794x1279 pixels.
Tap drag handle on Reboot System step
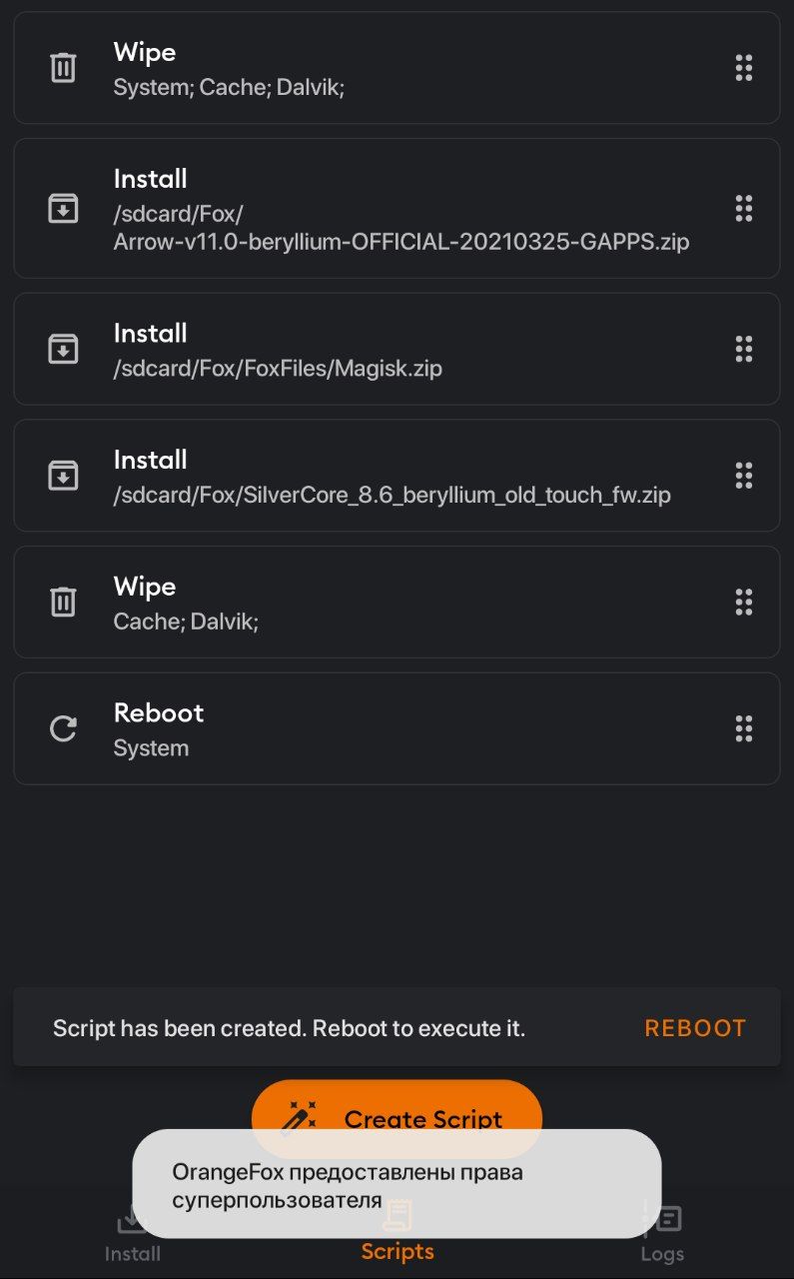click(x=743, y=728)
